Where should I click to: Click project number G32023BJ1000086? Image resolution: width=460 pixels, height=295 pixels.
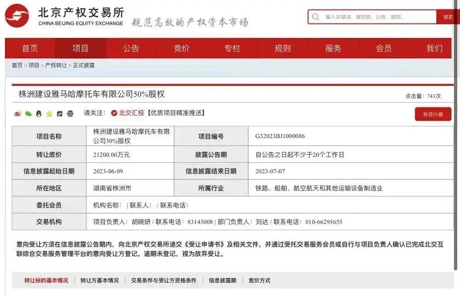click(x=280, y=136)
